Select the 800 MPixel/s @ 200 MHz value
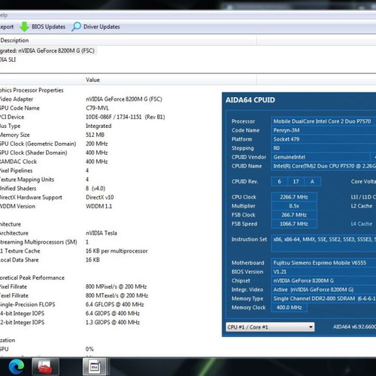This screenshot has width=376, height=376. tap(116, 287)
